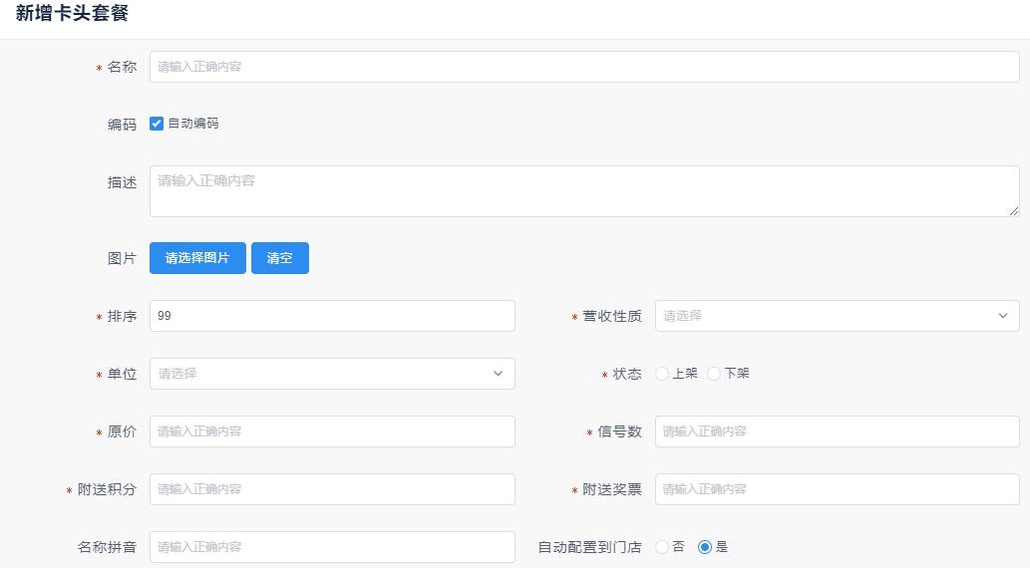Click the 营收性质 label text
Viewport: 1030px width, 568px height.
tap(612, 316)
